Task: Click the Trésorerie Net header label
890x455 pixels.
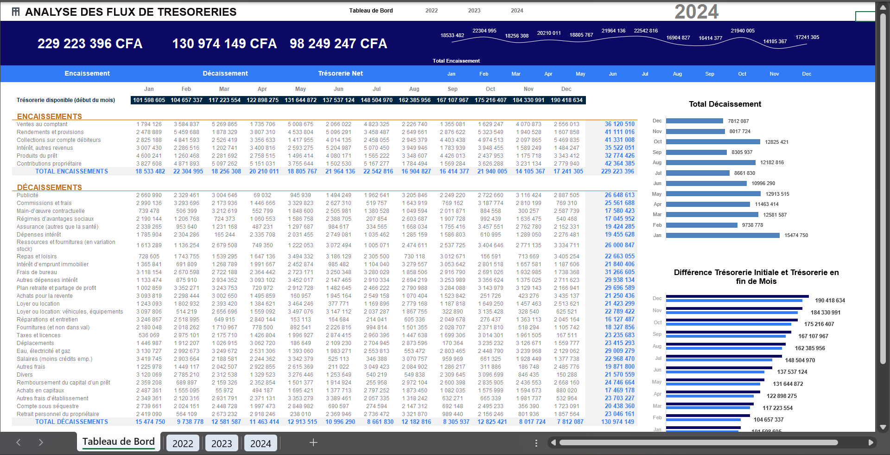Action: point(340,73)
